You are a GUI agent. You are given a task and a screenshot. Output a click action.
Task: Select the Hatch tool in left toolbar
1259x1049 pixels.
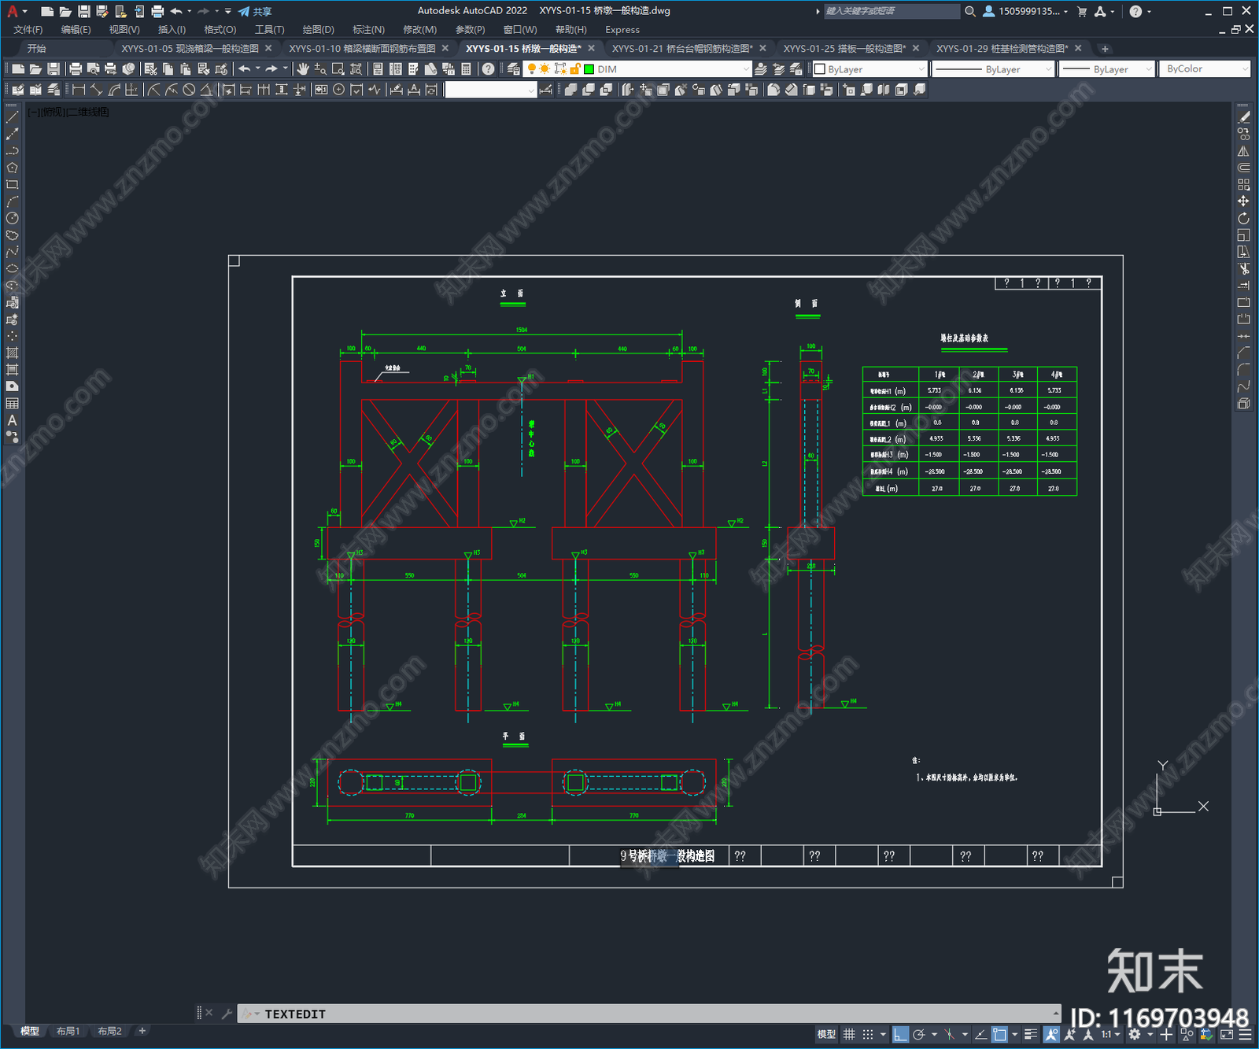(13, 353)
